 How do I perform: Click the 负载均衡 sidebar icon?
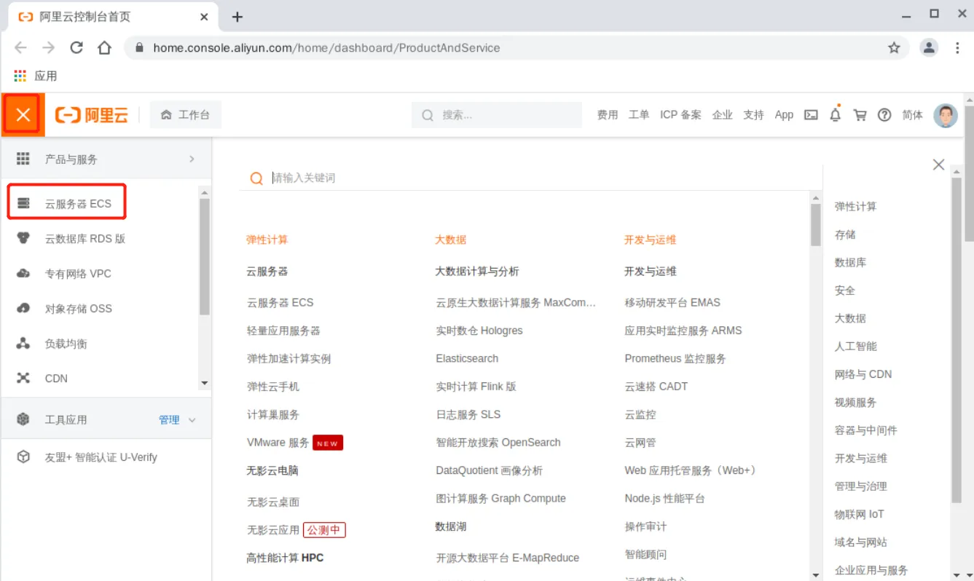pyautogui.click(x=23, y=343)
